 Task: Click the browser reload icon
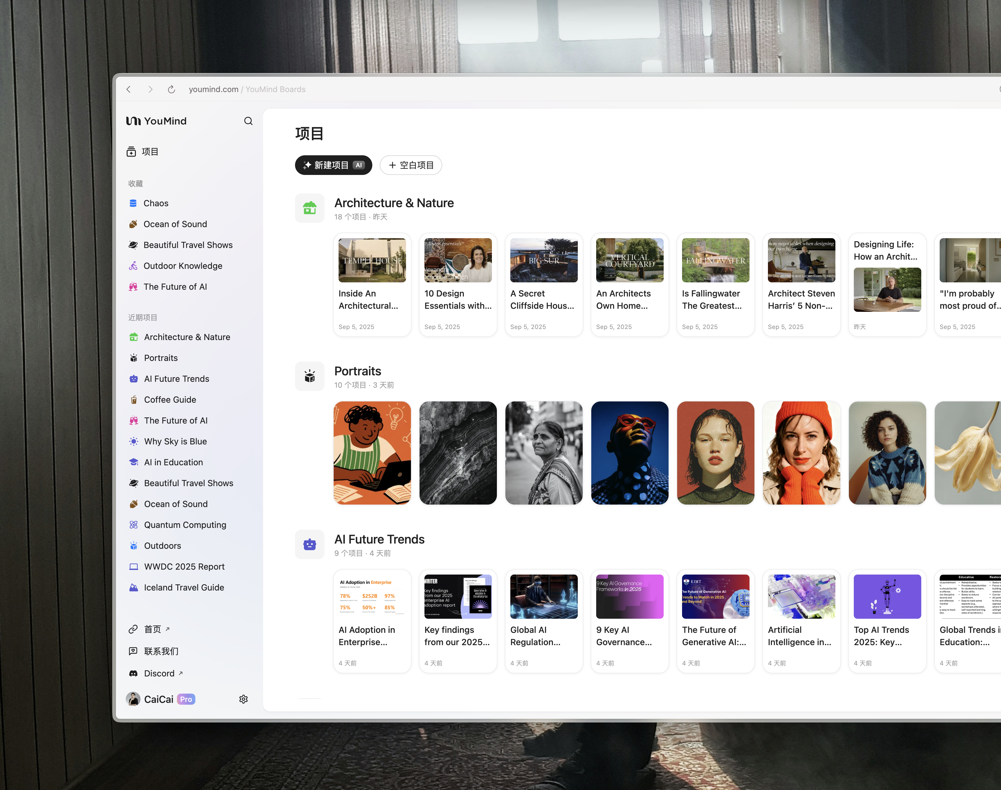coord(171,89)
